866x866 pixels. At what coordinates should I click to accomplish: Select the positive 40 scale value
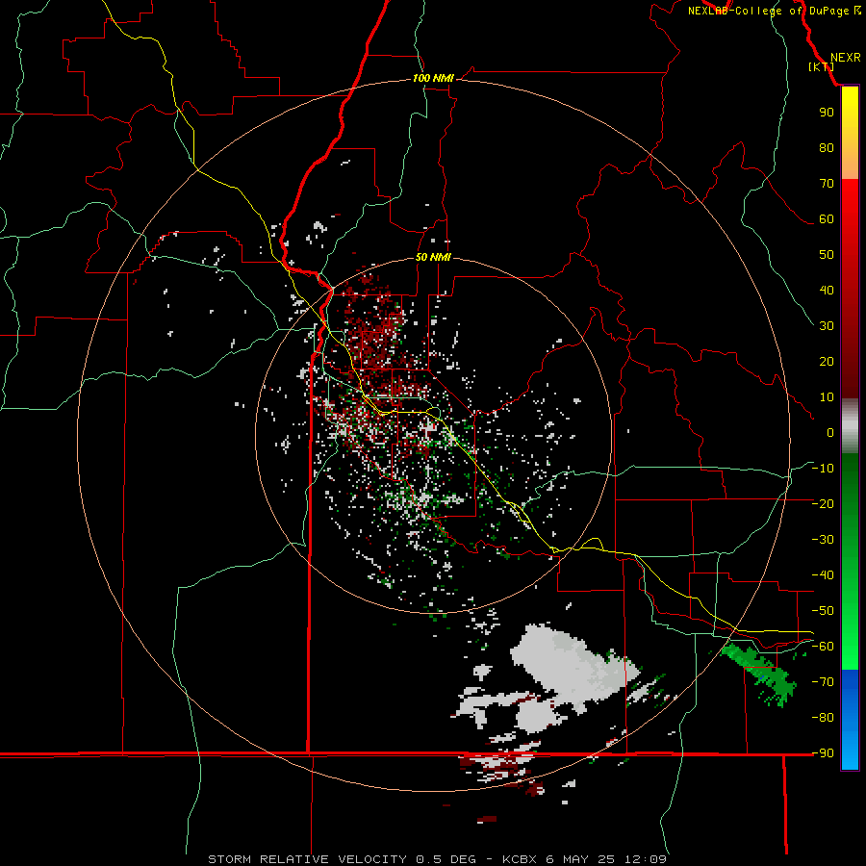pyautogui.click(x=827, y=291)
